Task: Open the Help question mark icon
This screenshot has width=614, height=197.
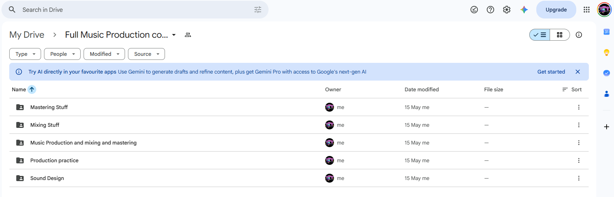Action: coord(490,10)
